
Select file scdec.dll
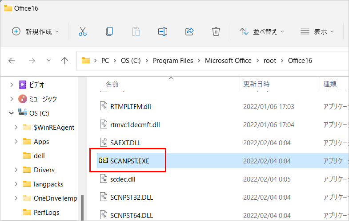coord(123,179)
